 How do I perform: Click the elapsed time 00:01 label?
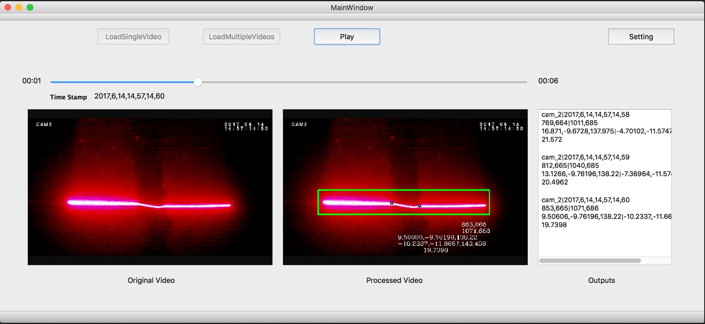tap(32, 81)
